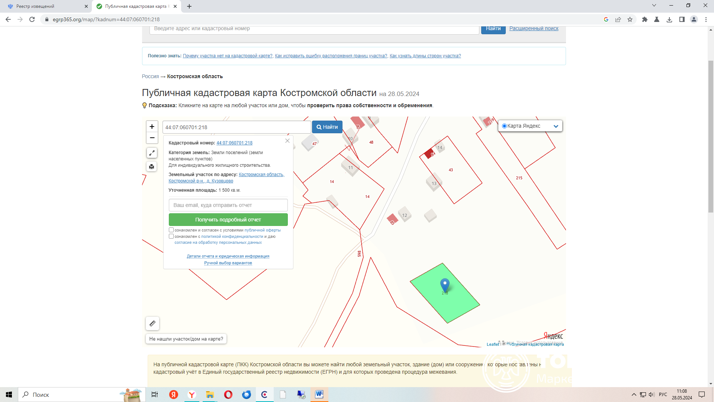
Task: Close the cadastral info popup
Action: (x=287, y=141)
